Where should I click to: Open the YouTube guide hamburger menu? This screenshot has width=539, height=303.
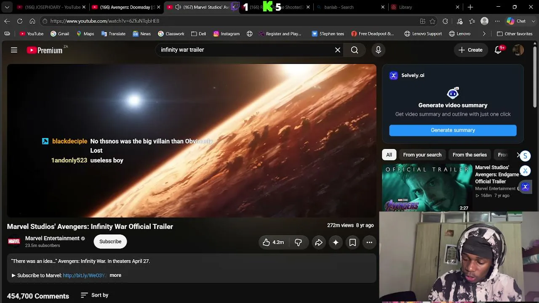click(x=14, y=50)
